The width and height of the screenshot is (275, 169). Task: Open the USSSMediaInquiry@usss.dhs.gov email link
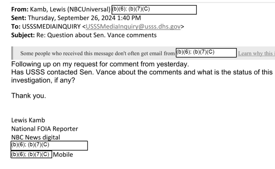[133, 27]
